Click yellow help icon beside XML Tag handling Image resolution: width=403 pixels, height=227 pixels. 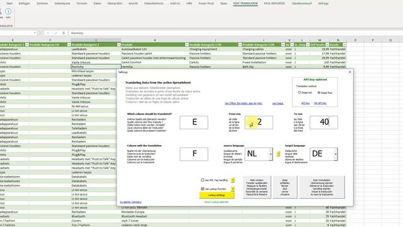coord(232,180)
